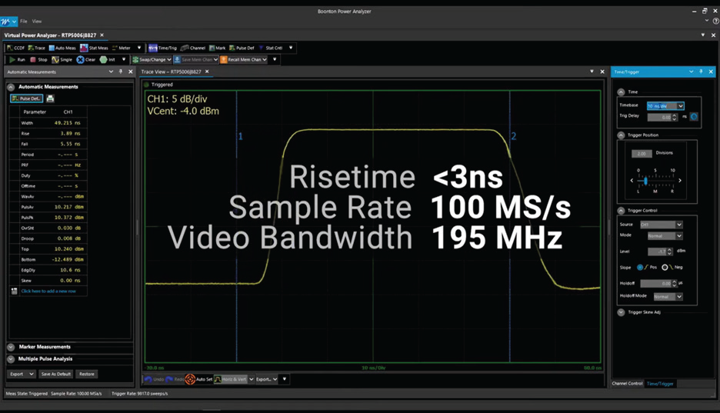Image resolution: width=720 pixels, height=413 pixels.
Task: Open the CCDF view from toolbar
Action: (x=11, y=48)
